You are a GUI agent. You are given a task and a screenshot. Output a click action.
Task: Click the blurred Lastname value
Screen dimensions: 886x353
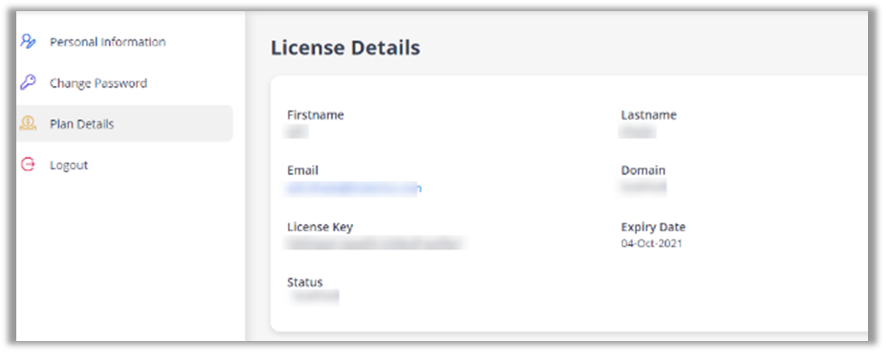point(638,131)
